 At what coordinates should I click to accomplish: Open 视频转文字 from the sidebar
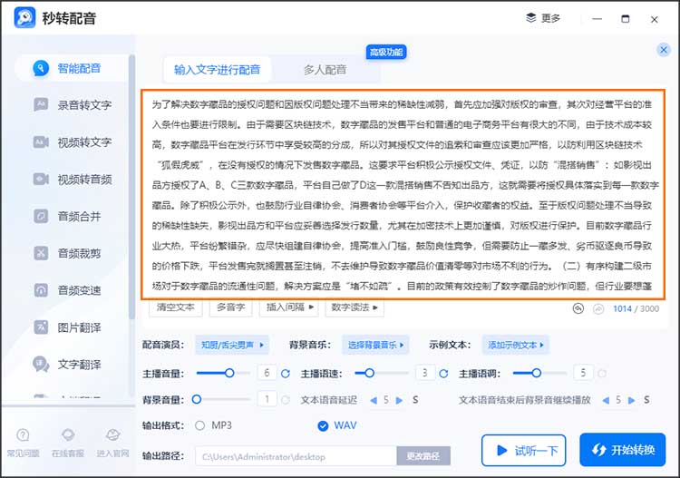tap(72, 141)
